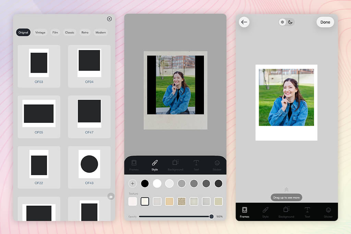
Task: Select the third light gray texture
Action: pyautogui.click(x=157, y=201)
